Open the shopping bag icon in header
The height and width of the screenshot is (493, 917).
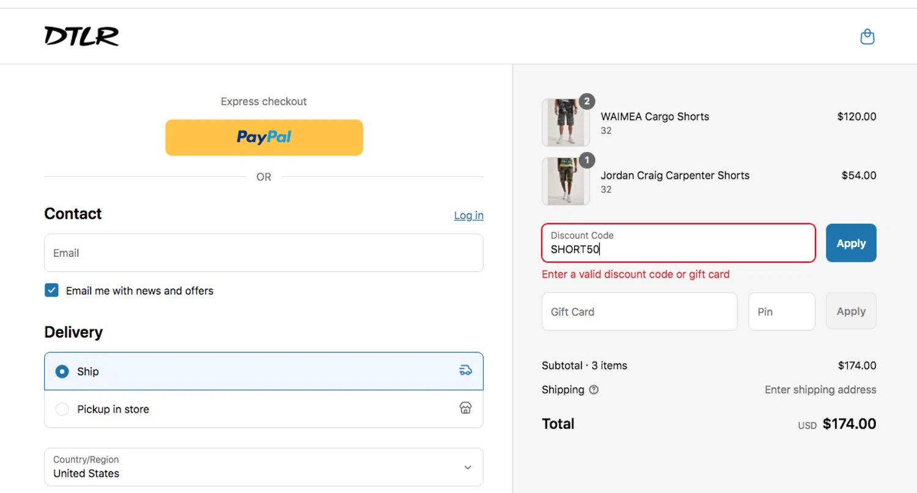[867, 37]
